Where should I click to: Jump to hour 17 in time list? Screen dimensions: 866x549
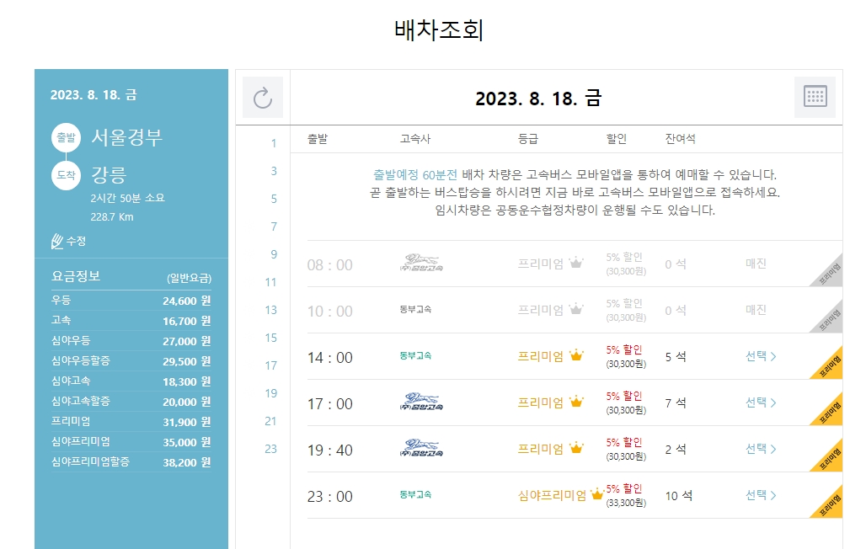(270, 365)
